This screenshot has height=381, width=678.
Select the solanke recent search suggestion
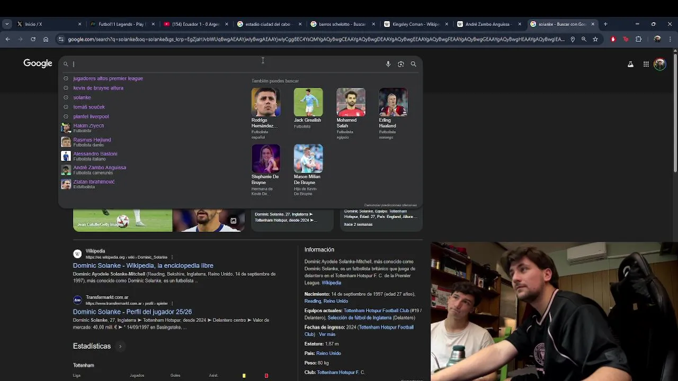point(82,97)
